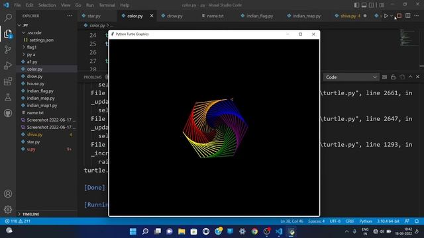This screenshot has height=238, width=424.
Task: Open the output channel dropdown showing Code
Action: (351, 77)
